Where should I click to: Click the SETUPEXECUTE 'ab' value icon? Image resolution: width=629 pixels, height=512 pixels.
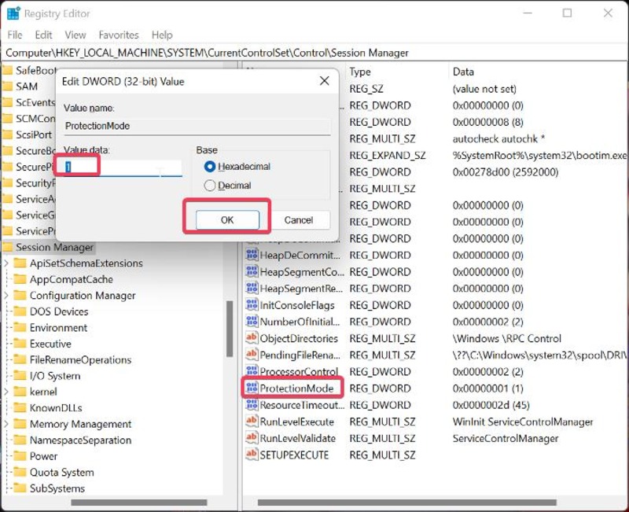click(x=252, y=455)
